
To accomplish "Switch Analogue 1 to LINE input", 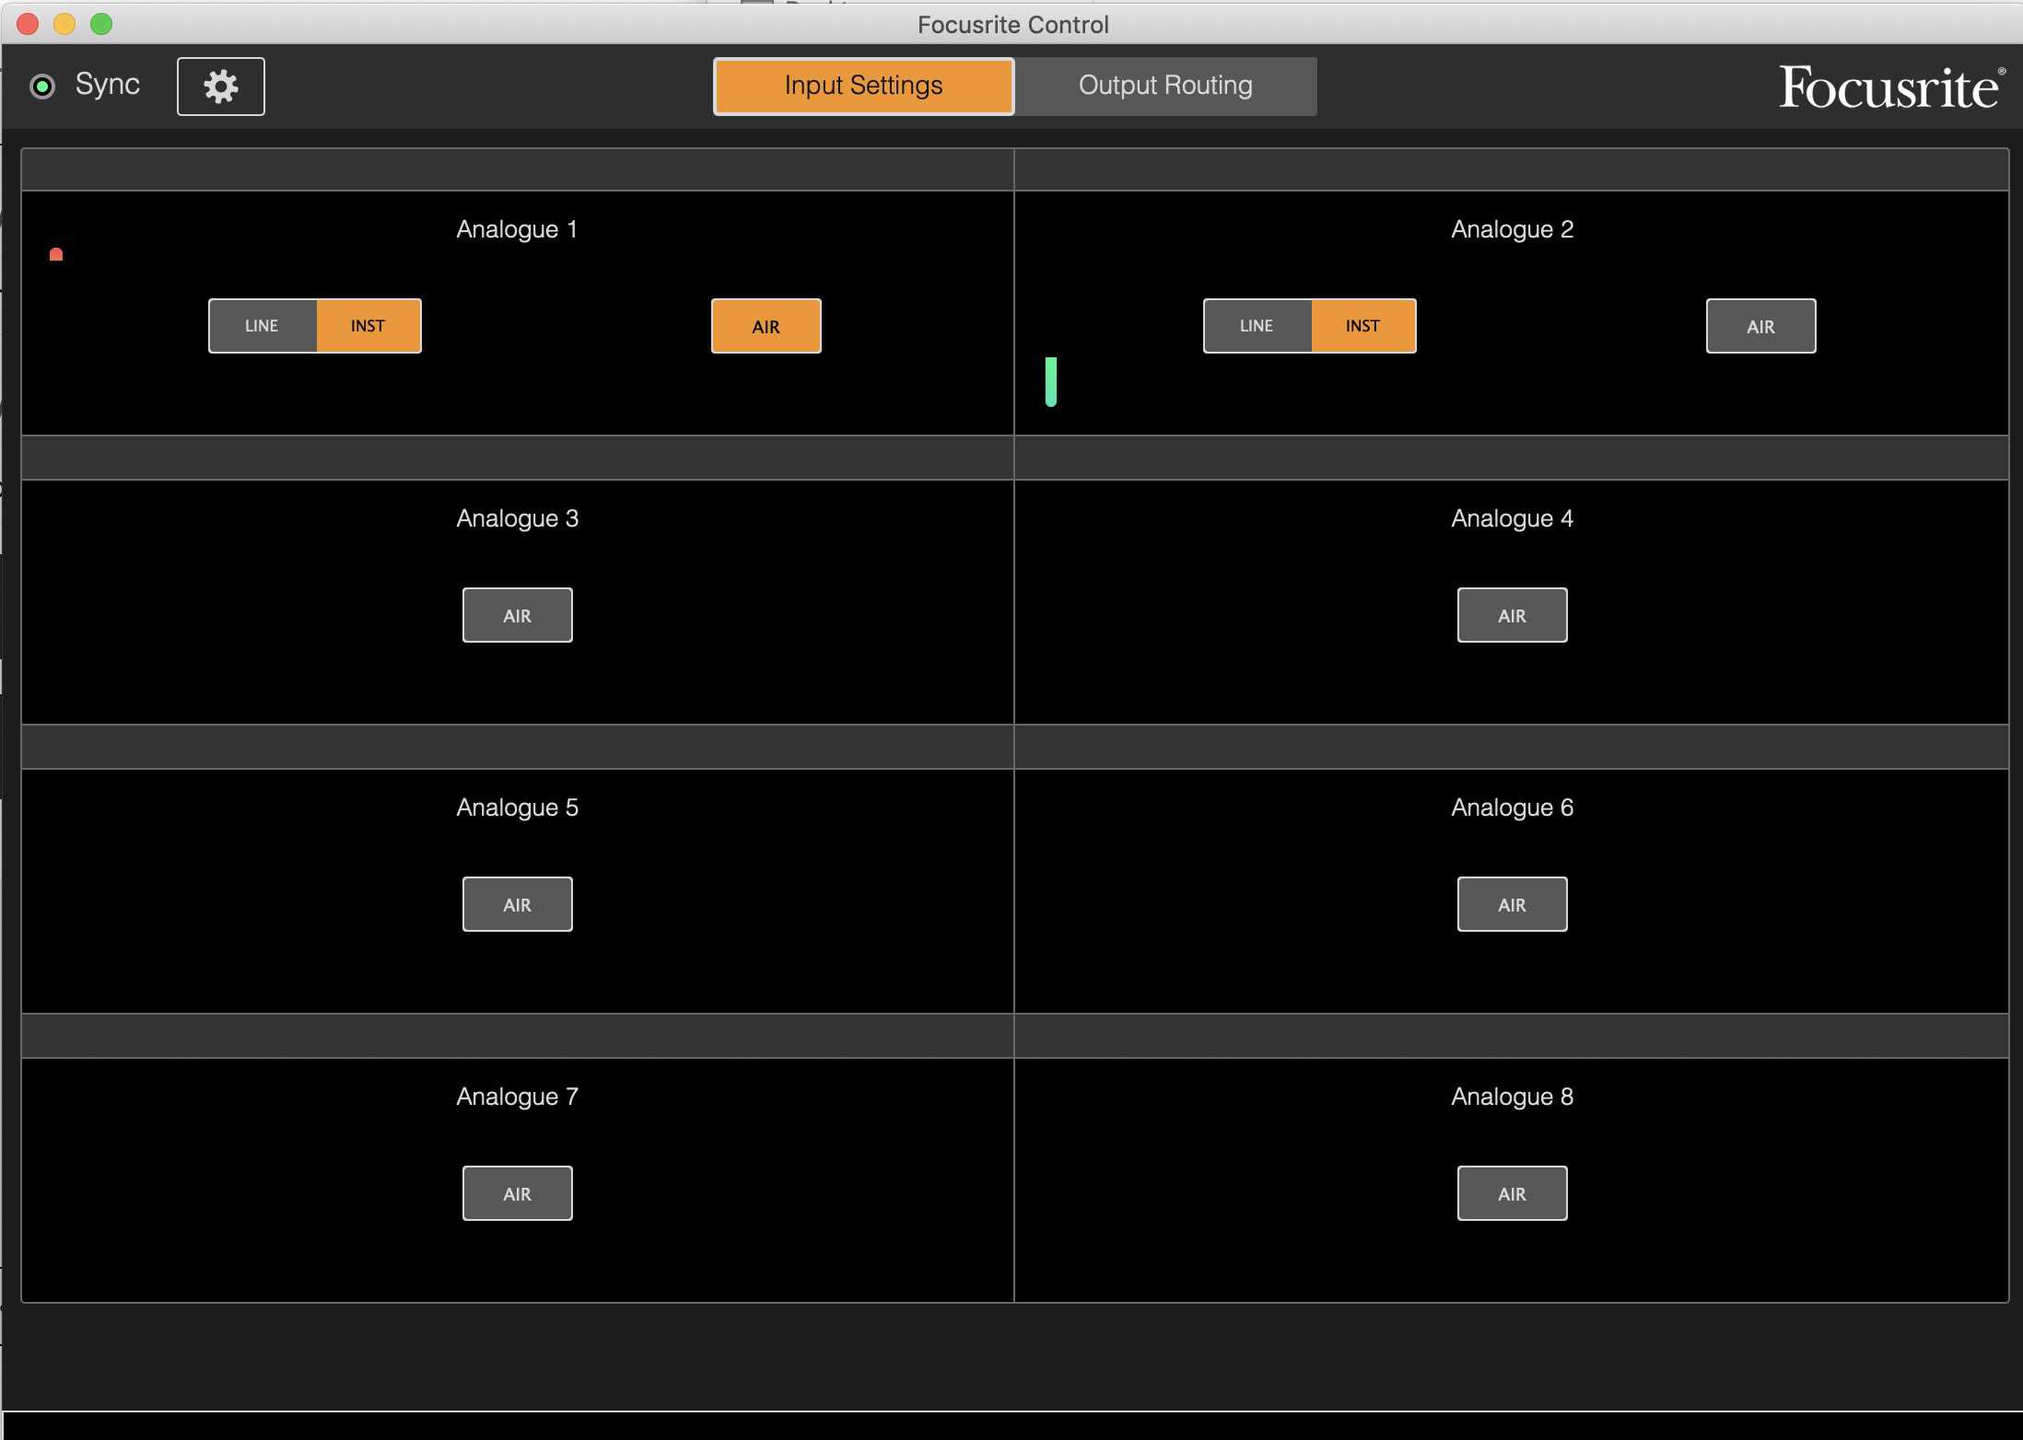I will (x=262, y=325).
